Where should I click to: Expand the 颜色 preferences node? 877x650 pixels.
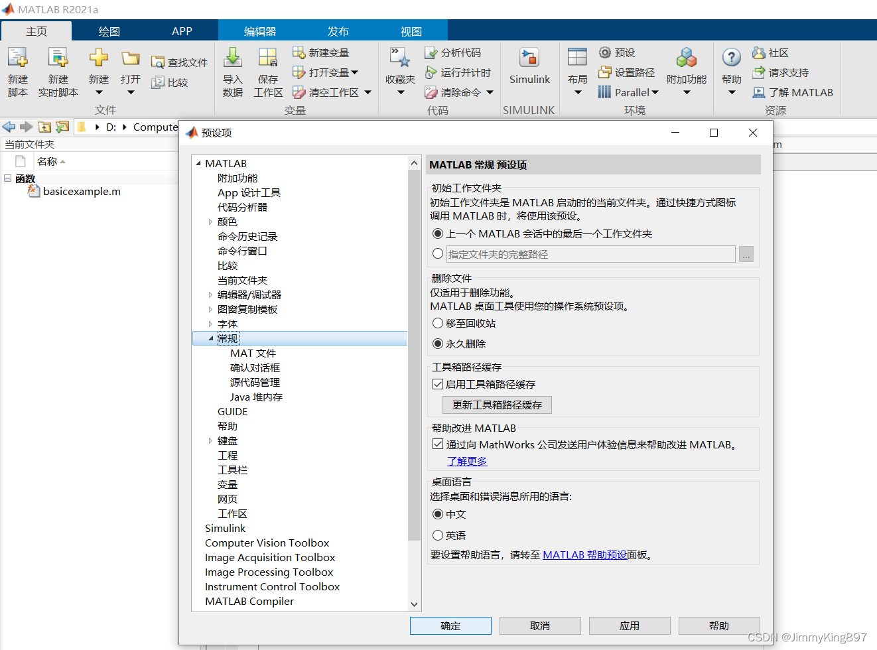[x=210, y=222]
